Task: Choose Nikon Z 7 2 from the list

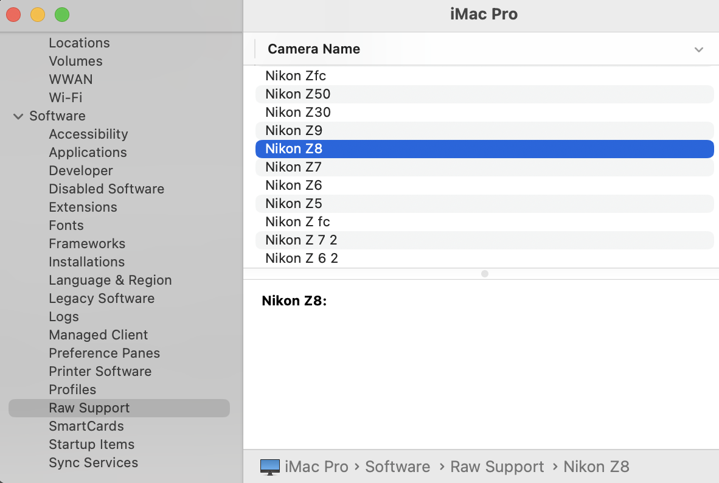Action: 301,240
